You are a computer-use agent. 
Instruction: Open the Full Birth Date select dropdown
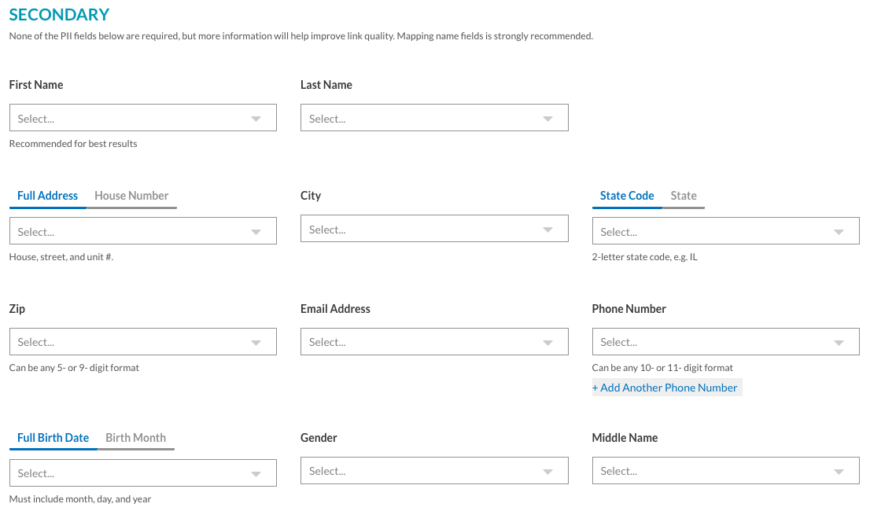pyautogui.click(x=142, y=473)
